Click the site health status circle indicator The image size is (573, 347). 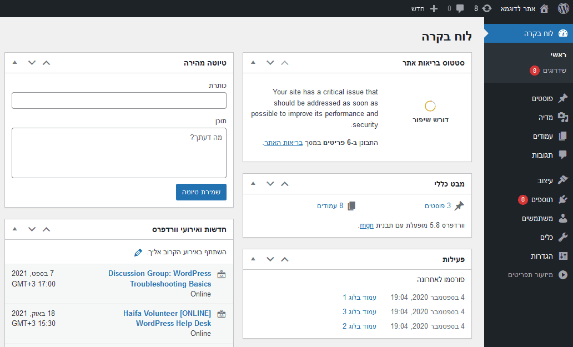click(x=430, y=106)
